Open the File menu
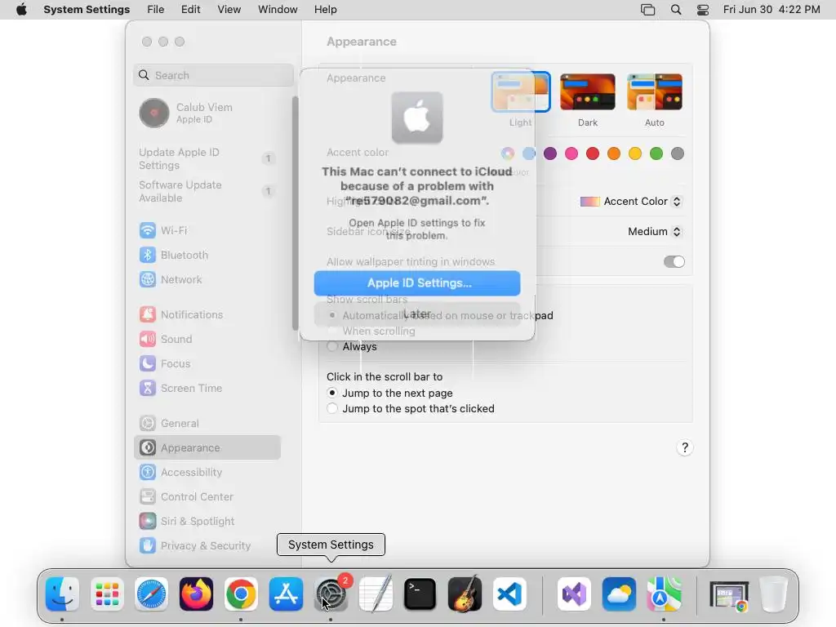 156,10
